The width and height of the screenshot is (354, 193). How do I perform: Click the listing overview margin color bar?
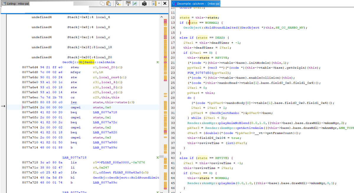tap(165, 103)
